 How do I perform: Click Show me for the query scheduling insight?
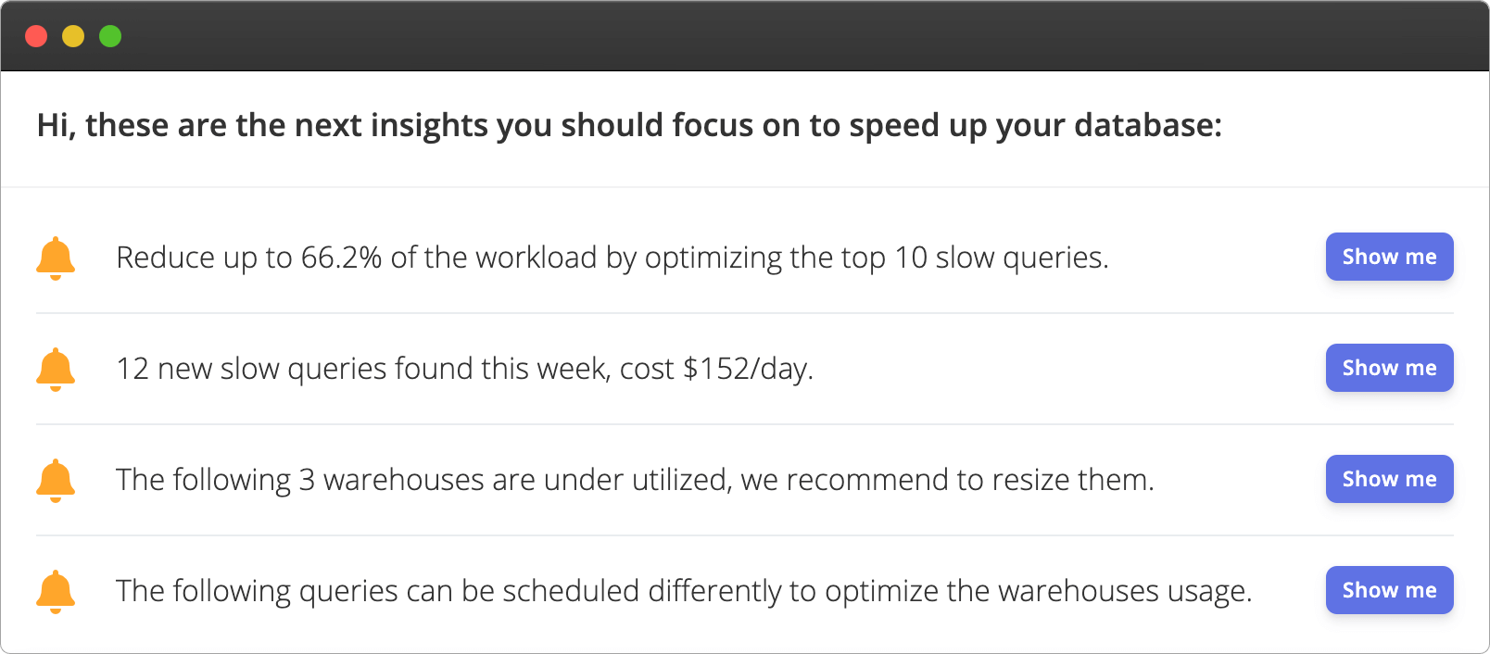pyautogui.click(x=1389, y=590)
